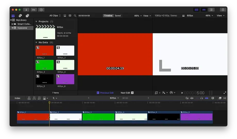237x139 pixels.
Task: Open left viewer View menu
Action: point(147,15)
